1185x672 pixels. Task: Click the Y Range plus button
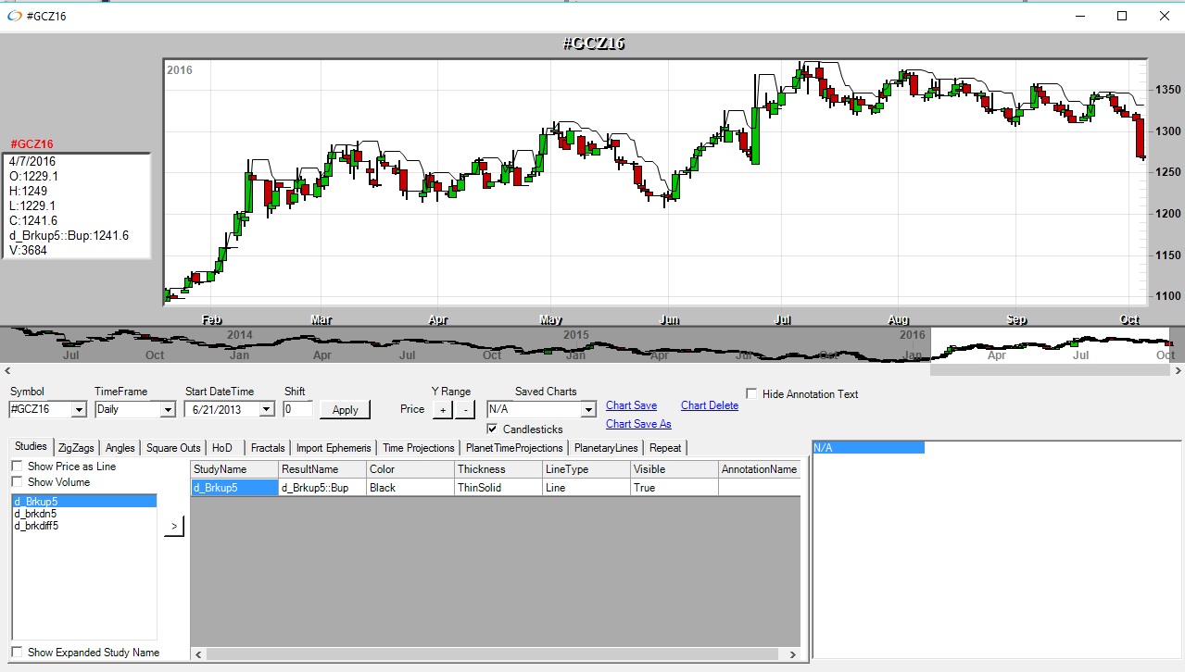click(443, 409)
